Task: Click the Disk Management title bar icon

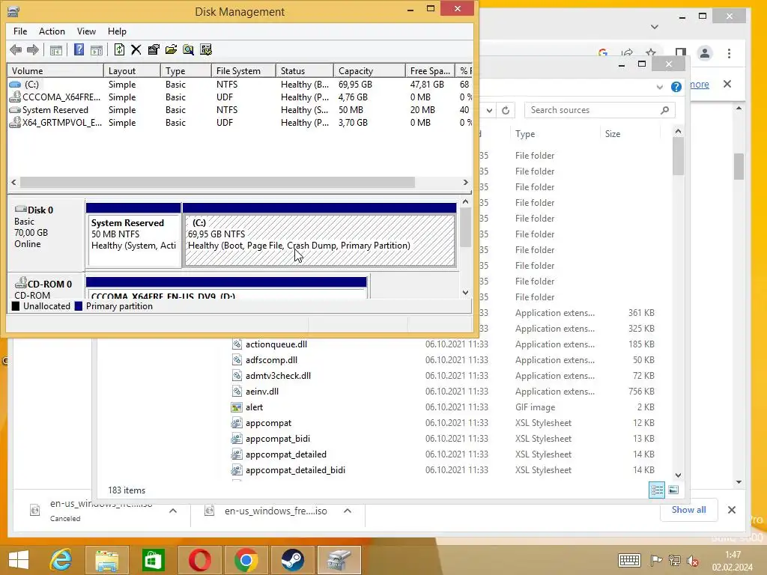Action: [x=13, y=11]
